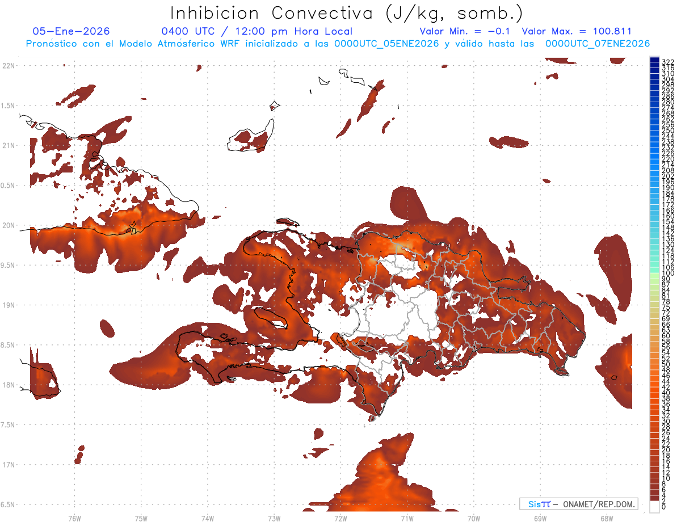Screen dimensions: 681x526
Task: Click the '19N' latitude label
Action: pyautogui.click(x=8, y=305)
